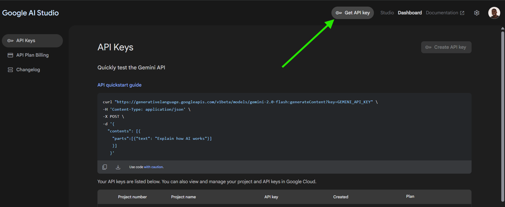This screenshot has width=505, height=207.
Task: Open the user profile avatar
Action: (494, 13)
